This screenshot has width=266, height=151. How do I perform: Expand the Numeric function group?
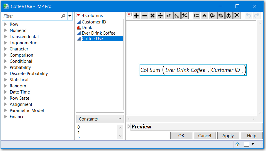6,30
